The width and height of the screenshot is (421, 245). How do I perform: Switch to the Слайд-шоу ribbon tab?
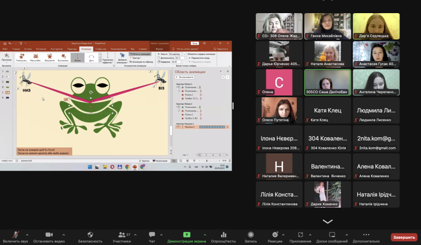point(101,49)
